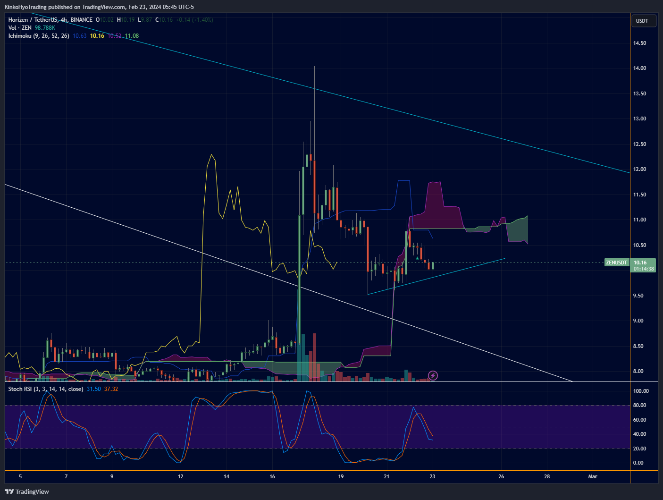This screenshot has width=663, height=500.
Task: Click date label 23 on time axis
Action: 432,476
